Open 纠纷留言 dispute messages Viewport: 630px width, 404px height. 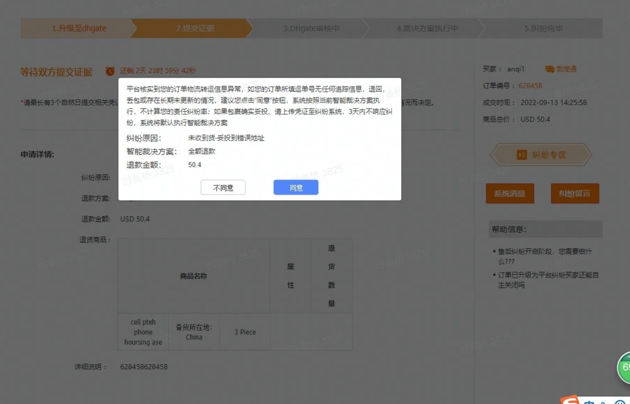point(575,194)
